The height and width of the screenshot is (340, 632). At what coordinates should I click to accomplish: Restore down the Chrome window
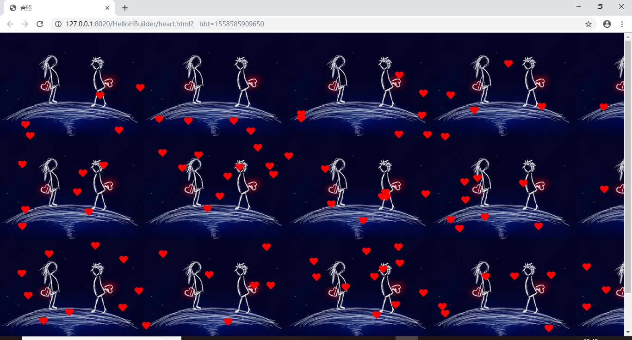[600, 7]
